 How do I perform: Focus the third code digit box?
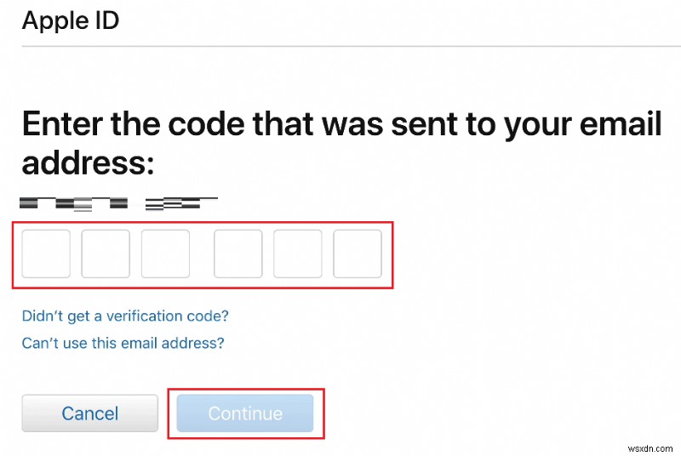tap(165, 254)
